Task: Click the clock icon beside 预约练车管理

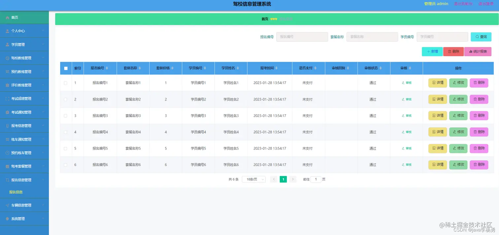Action: (7, 153)
